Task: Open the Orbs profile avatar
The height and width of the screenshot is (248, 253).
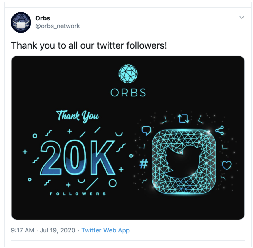Action: point(21,22)
